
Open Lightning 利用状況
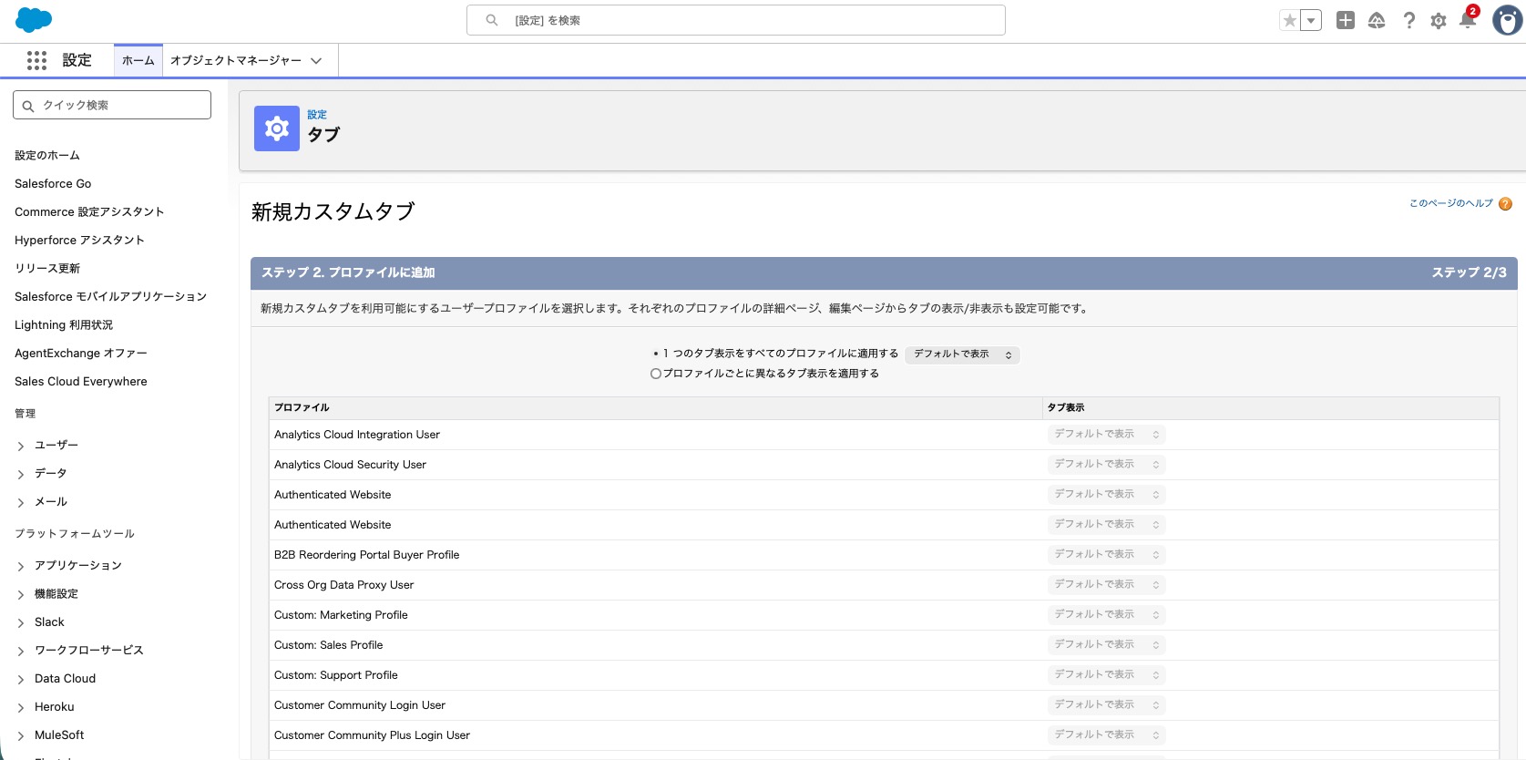[x=64, y=325]
